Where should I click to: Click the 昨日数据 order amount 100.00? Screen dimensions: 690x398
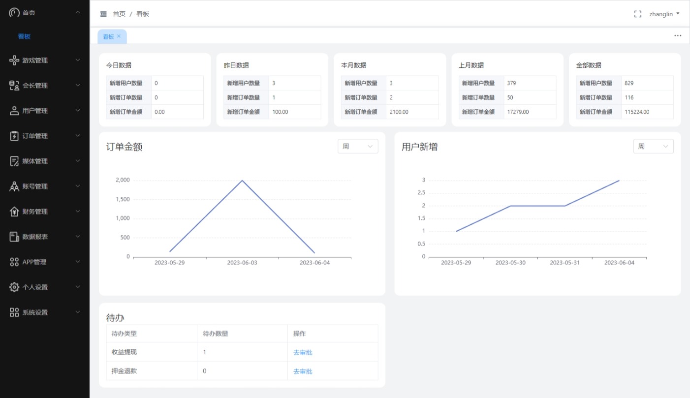coord(280,112)
